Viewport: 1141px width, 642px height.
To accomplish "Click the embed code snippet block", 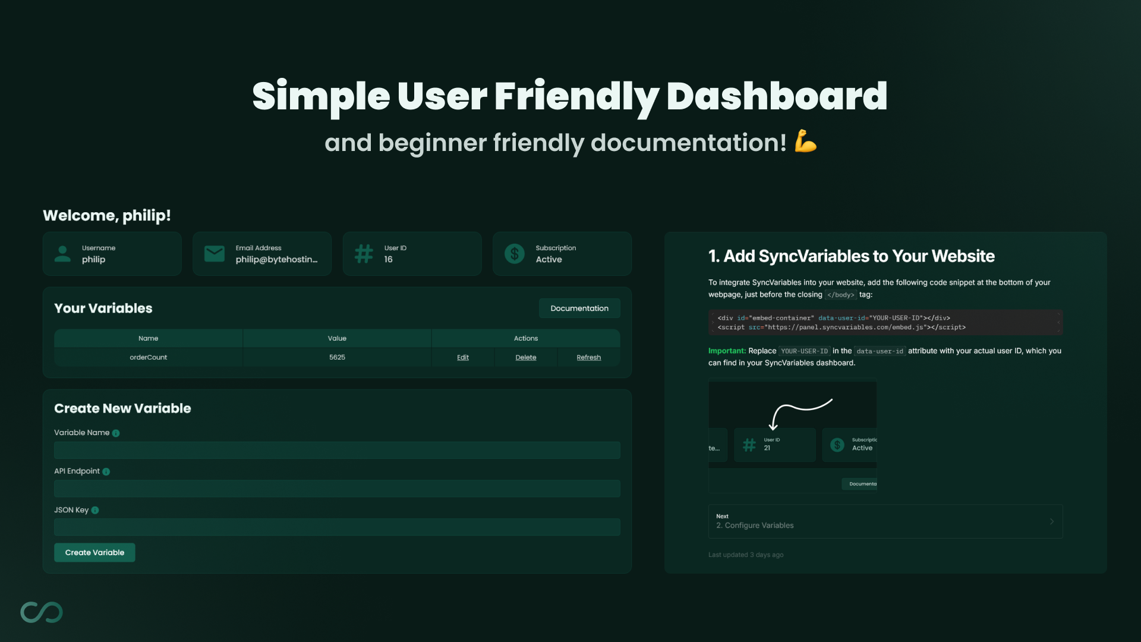I will pos(885,322).
